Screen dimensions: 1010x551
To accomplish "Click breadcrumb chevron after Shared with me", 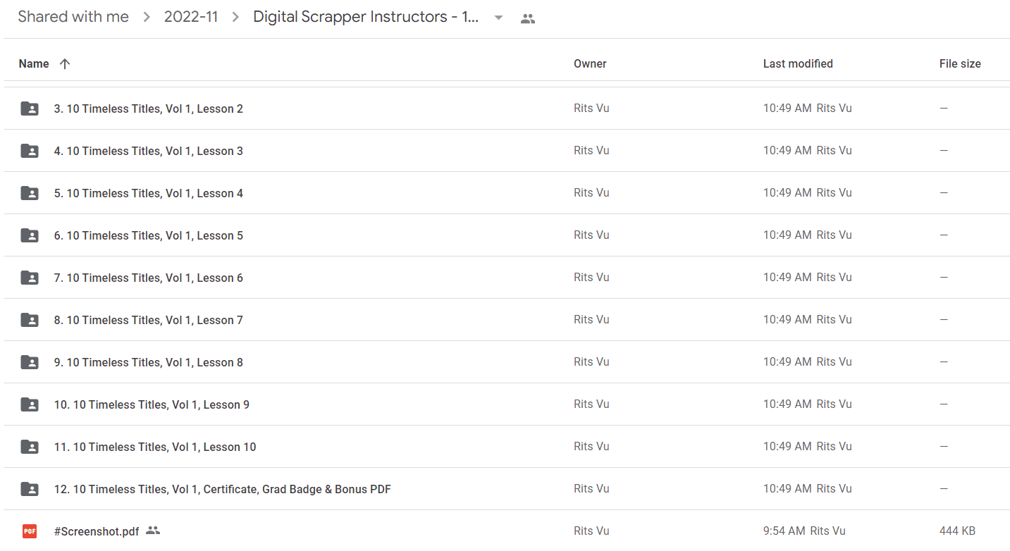I will point(147,18).
